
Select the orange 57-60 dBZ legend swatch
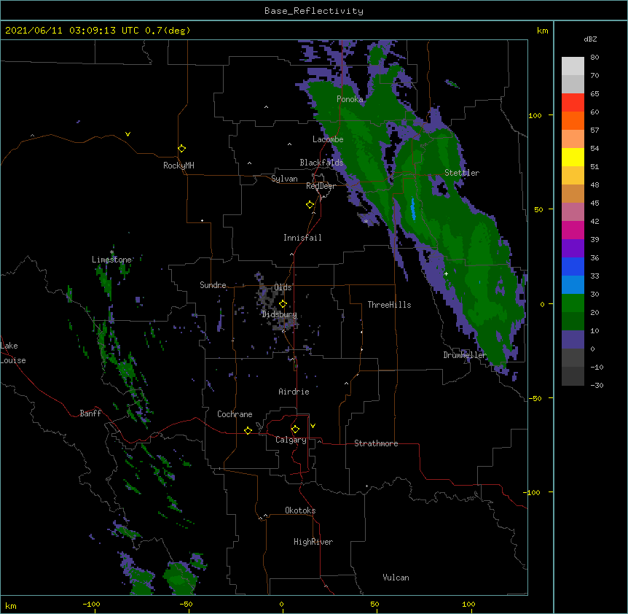(573, 120)
